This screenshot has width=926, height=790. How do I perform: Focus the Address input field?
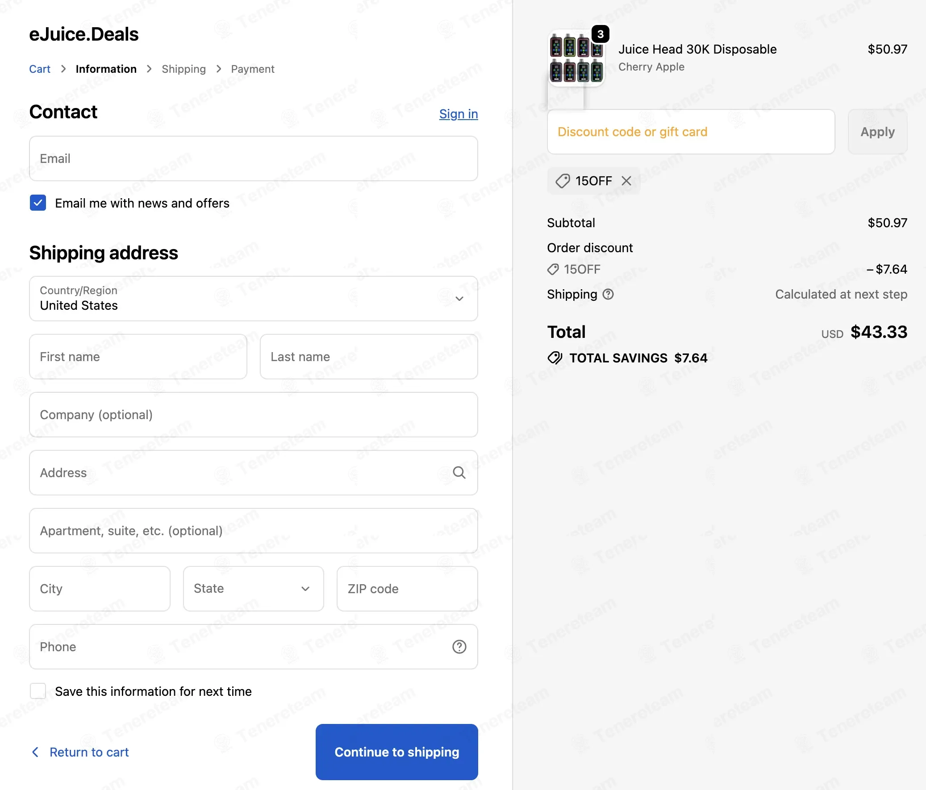[254, 473]
